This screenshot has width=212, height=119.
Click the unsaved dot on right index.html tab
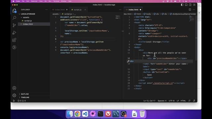click(140, 10)
